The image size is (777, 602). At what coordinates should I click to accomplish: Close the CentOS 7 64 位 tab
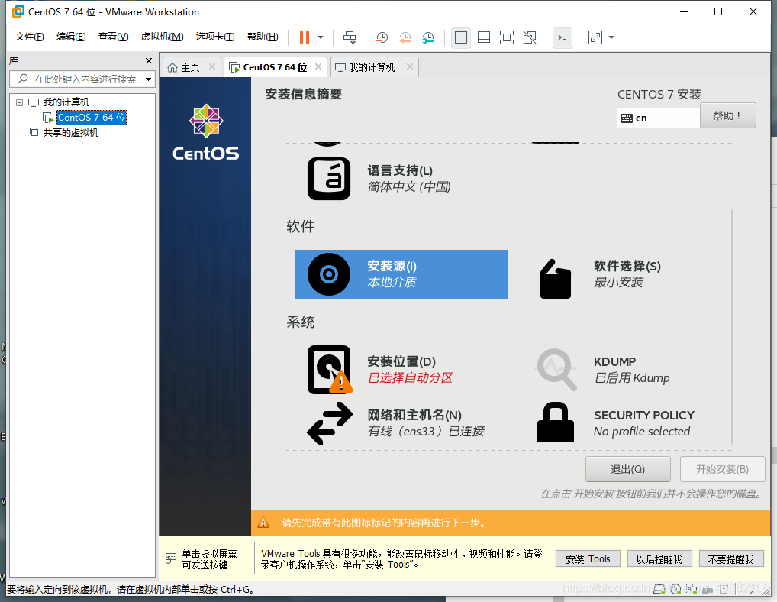(x=318, y=66)
